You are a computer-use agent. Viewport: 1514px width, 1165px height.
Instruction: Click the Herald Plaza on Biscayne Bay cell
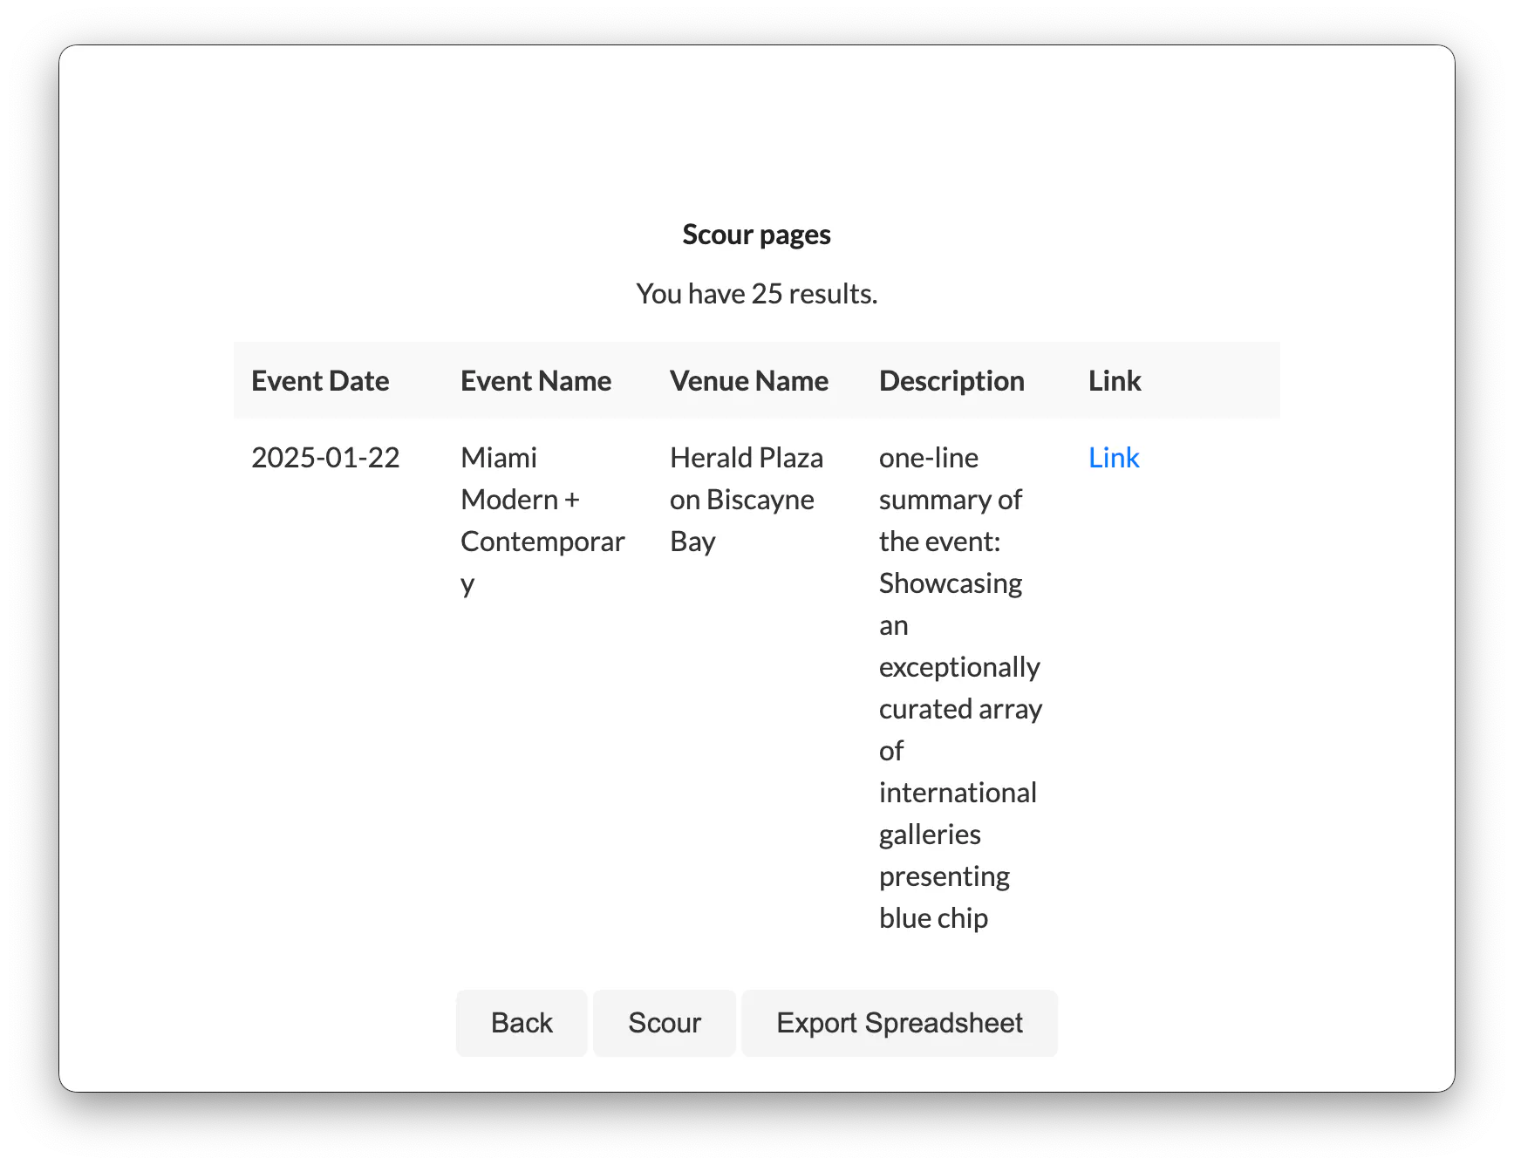[747, 500]
